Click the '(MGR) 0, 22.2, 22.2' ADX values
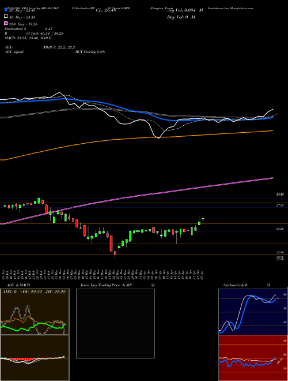This screenshot has width=288, height=381. [59, 47]
